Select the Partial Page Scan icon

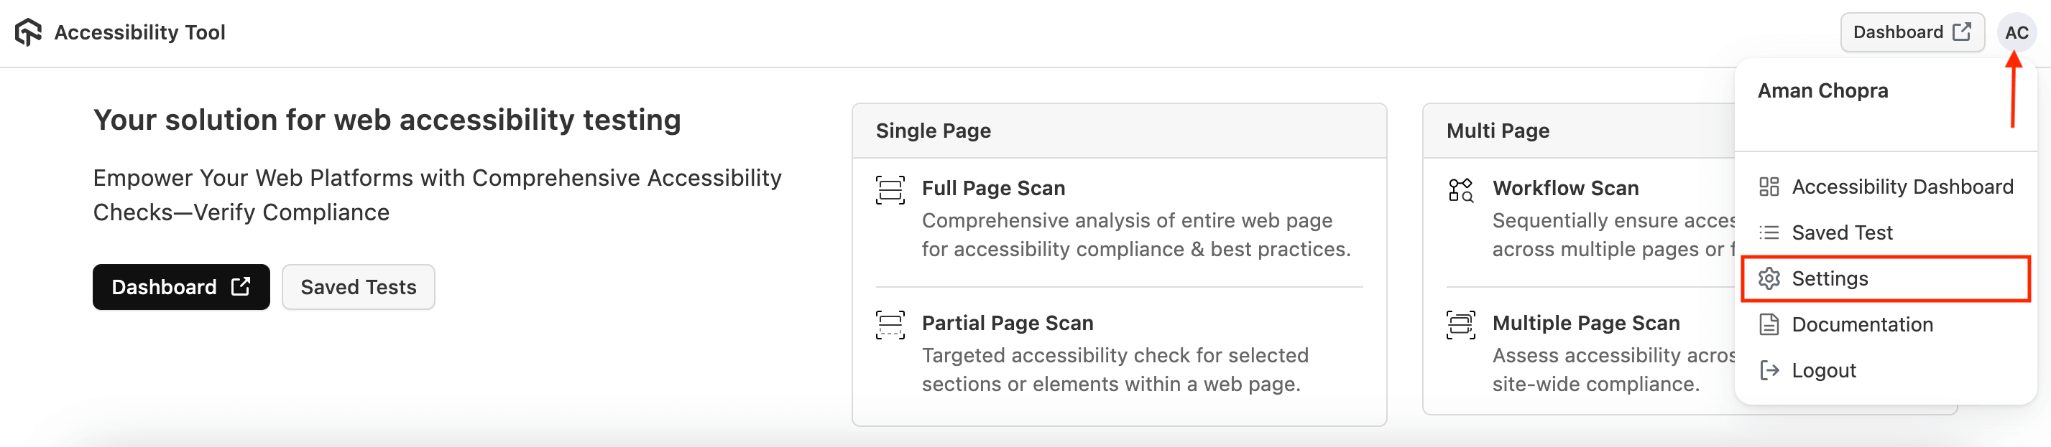[890, 324]
